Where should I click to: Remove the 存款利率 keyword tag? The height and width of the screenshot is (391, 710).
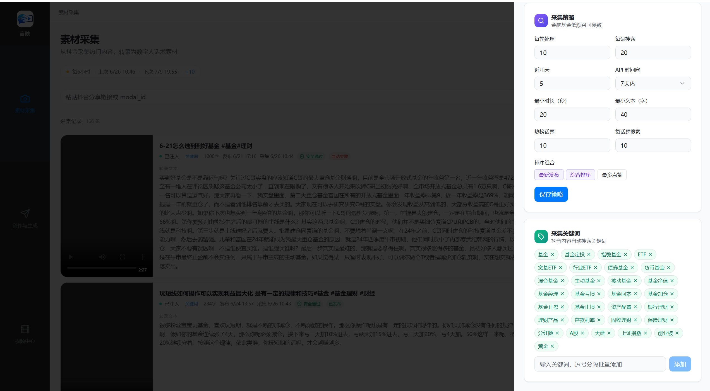(x=599, y=320)
